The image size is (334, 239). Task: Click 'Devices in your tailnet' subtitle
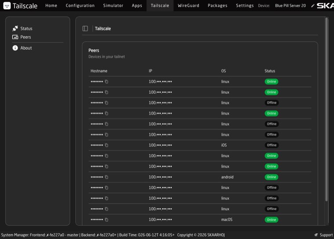106,57
